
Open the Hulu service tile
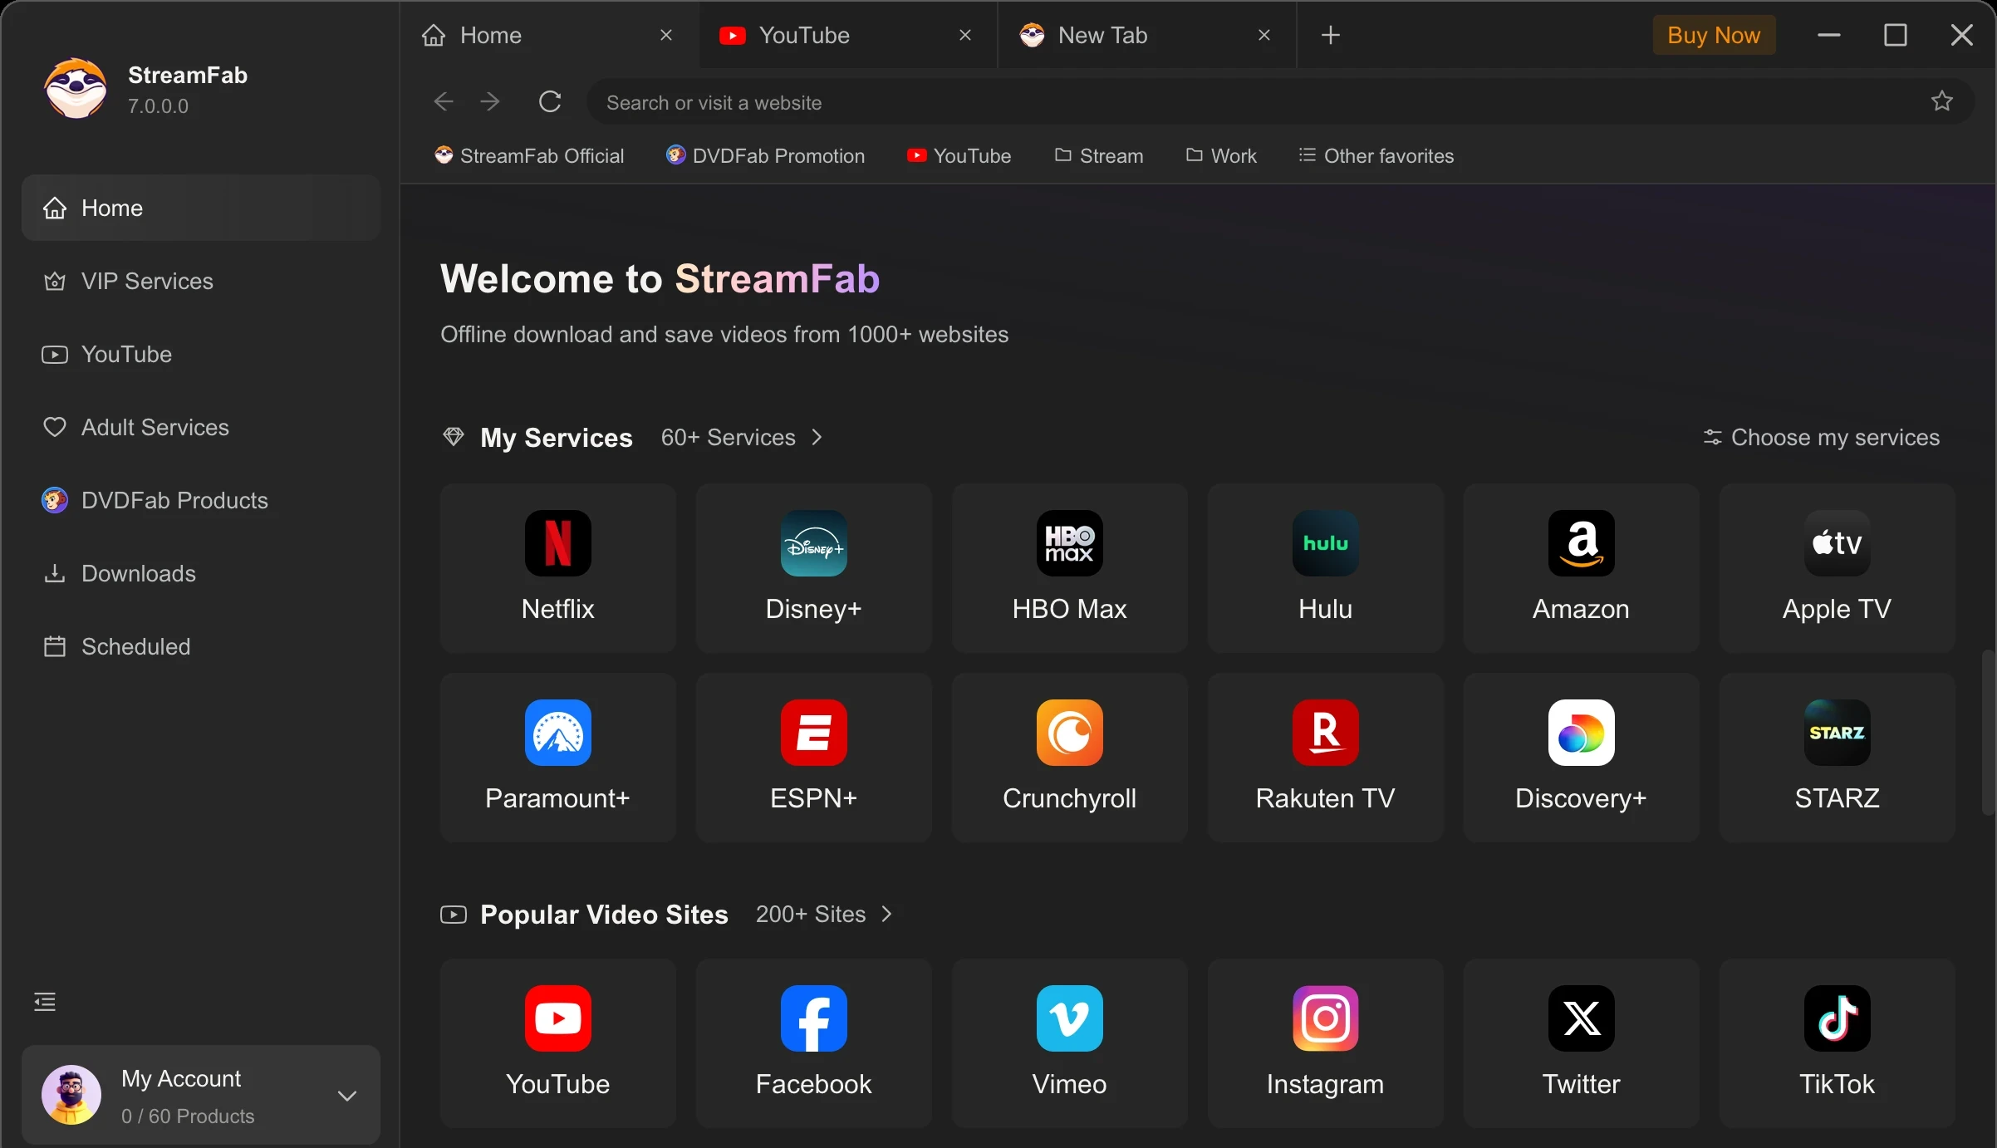point(1325,568)
